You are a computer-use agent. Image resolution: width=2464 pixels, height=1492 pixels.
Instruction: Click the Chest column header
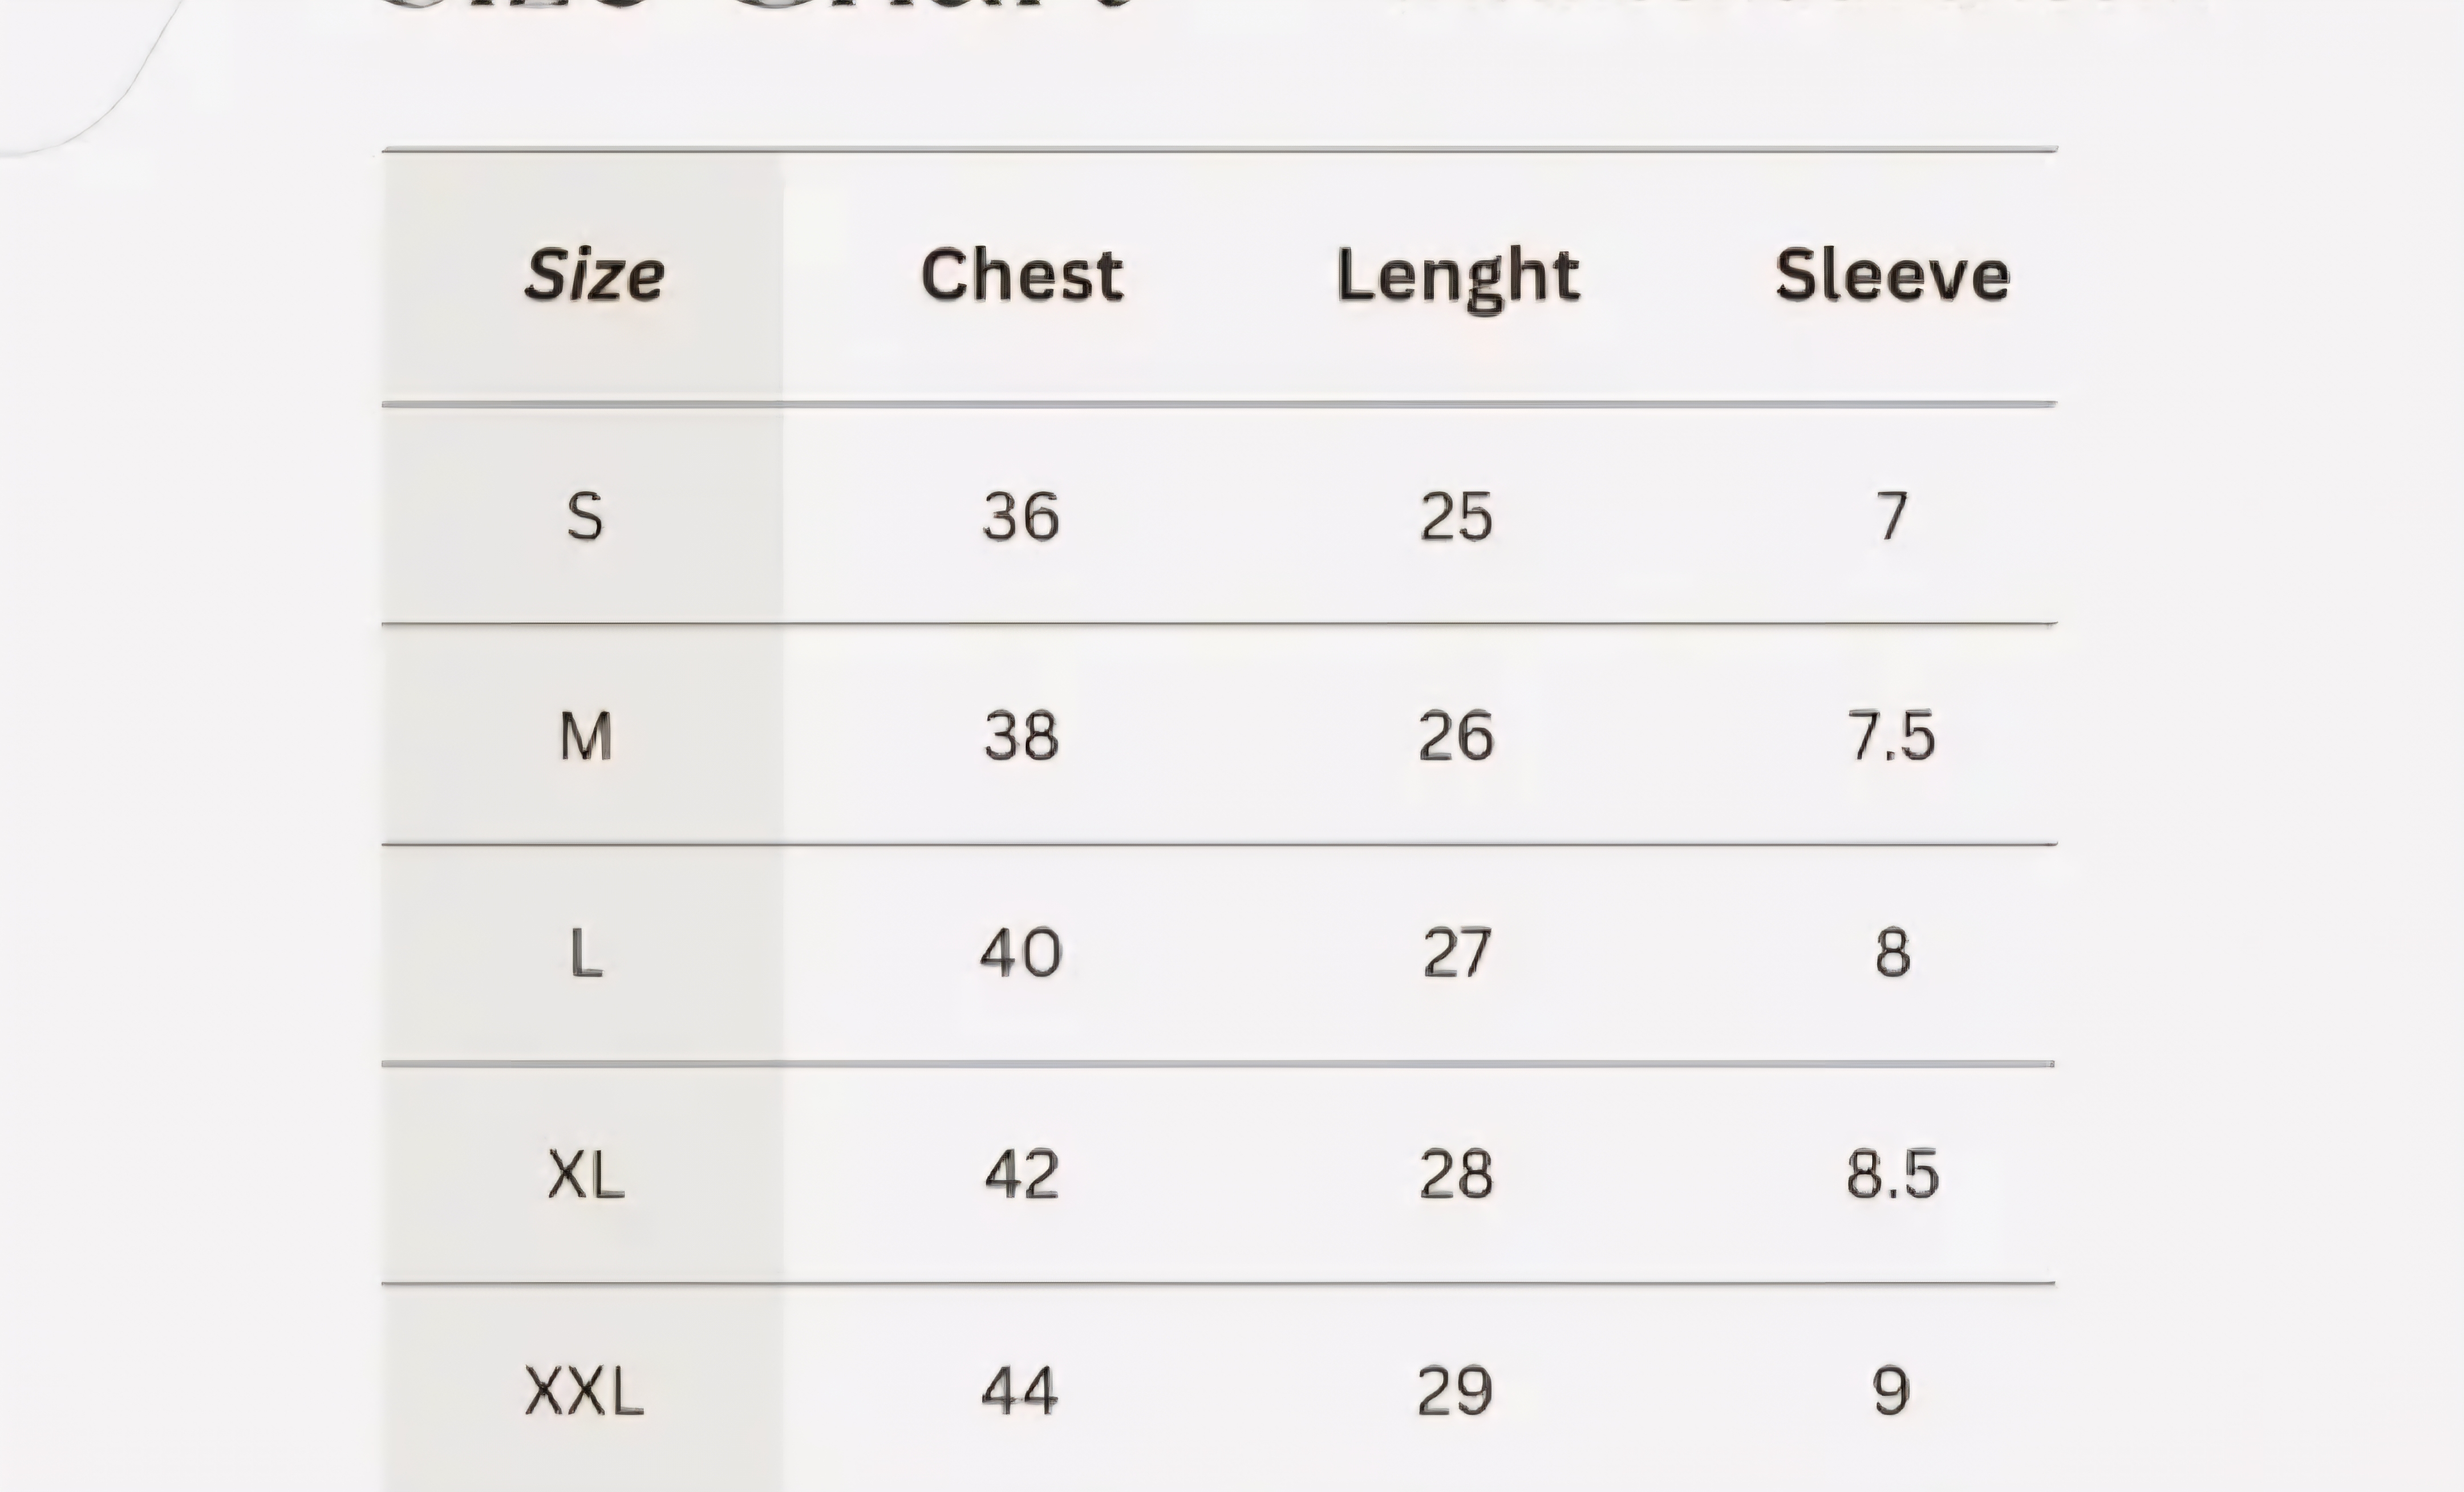[x=1021, y=275]
